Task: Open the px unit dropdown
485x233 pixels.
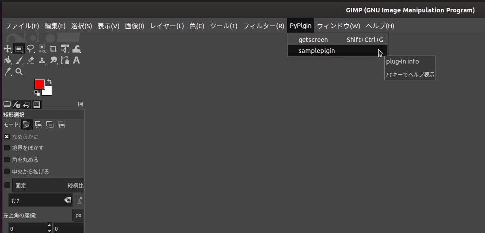Action: coord(78,215)
